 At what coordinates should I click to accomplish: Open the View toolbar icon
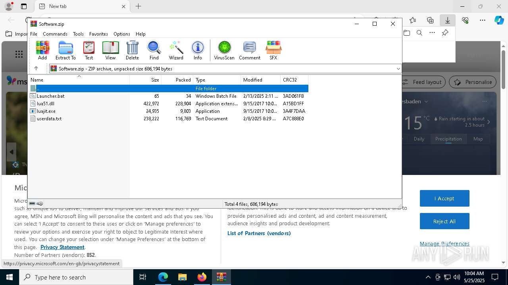tap(110, 50)
